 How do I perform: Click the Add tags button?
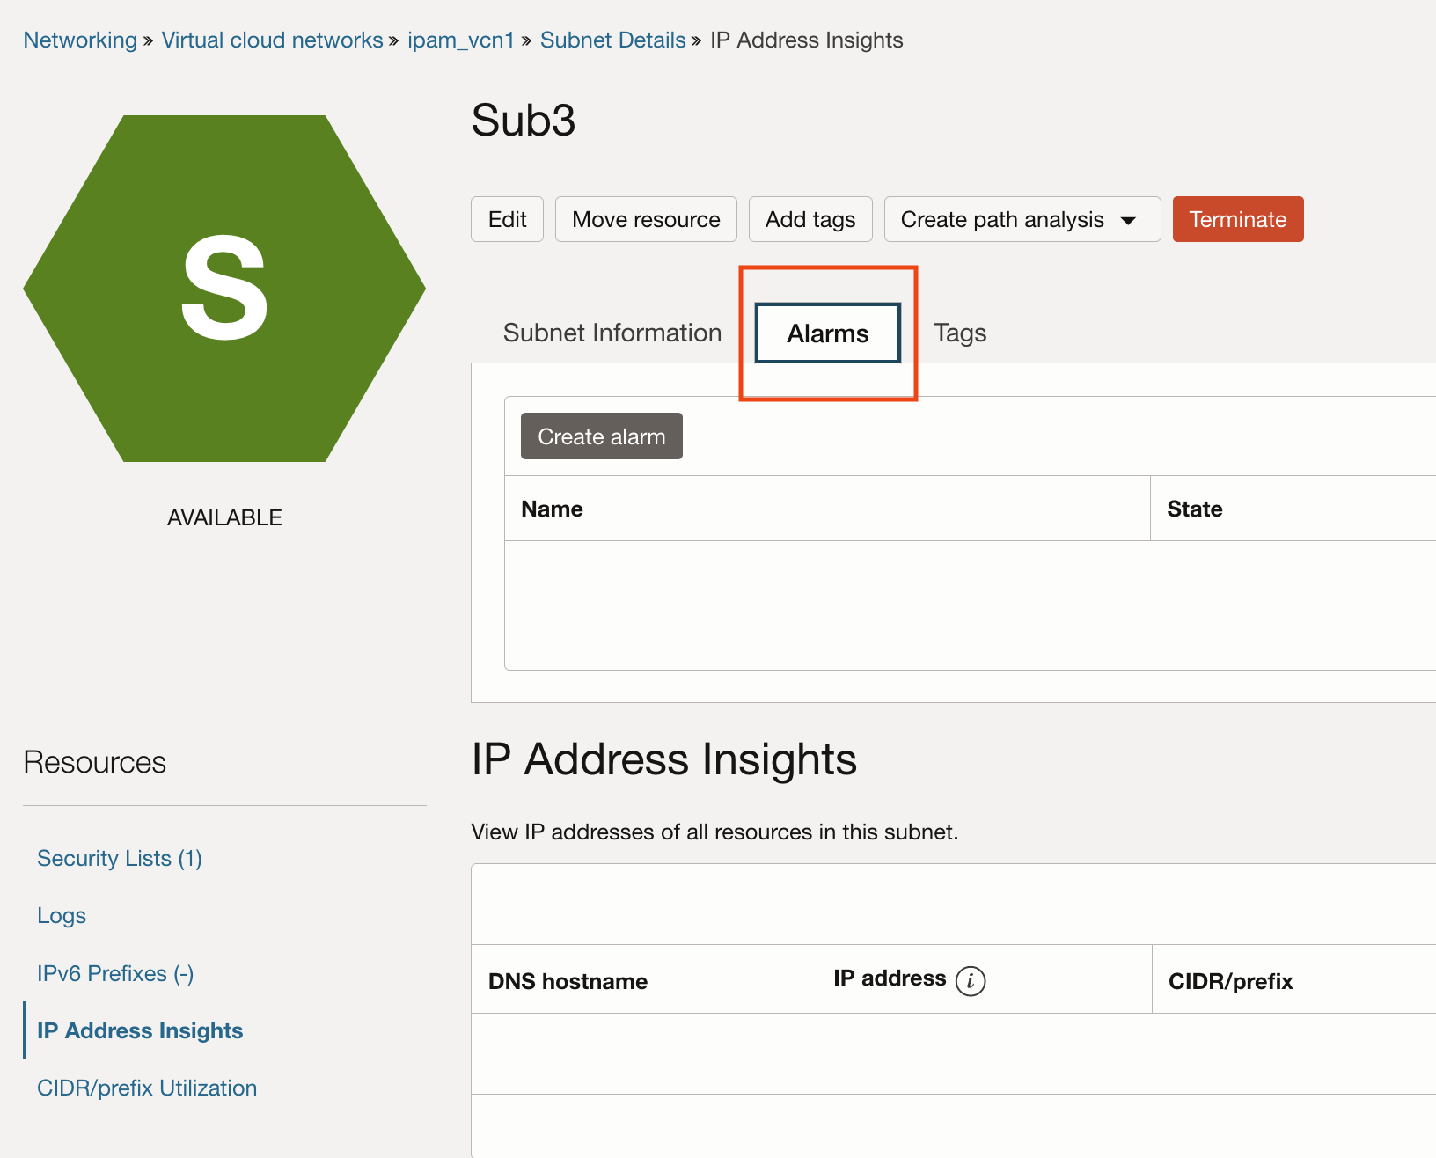(x=810, y=219)
